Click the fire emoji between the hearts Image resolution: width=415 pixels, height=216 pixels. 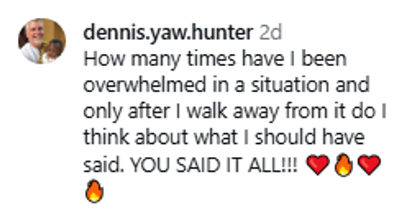point(343,165)
